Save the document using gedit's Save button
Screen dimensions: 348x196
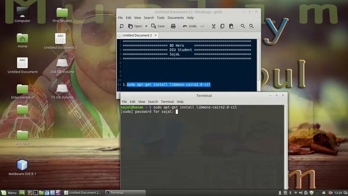coord(158,26)
